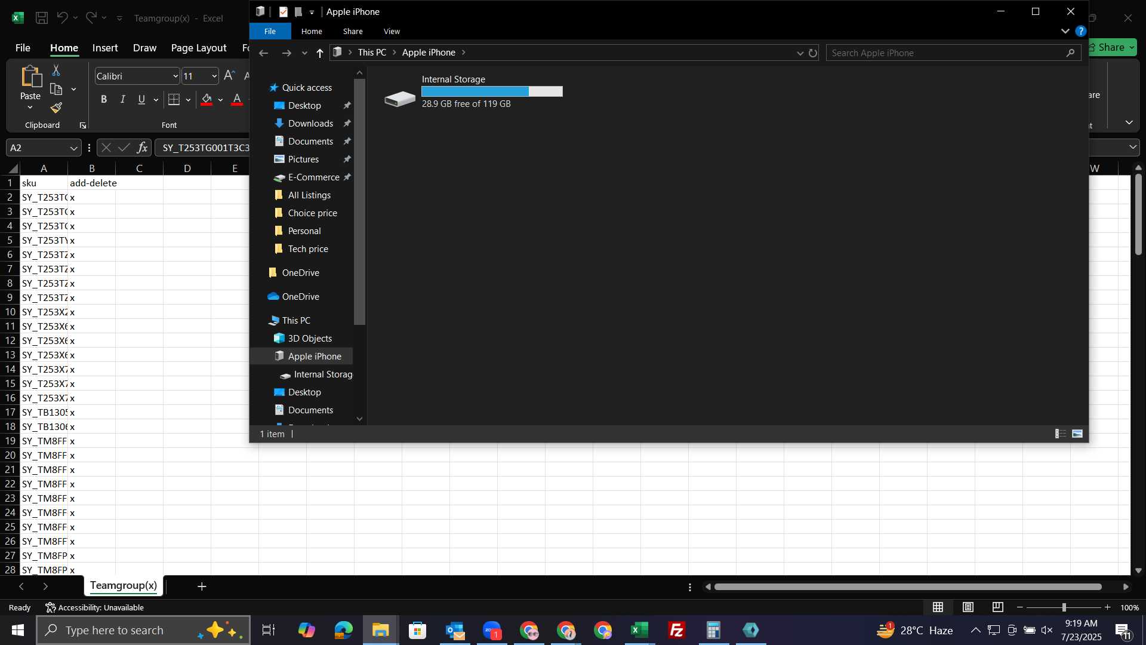Select Normal view in Excel status bar

click(938, 607)
